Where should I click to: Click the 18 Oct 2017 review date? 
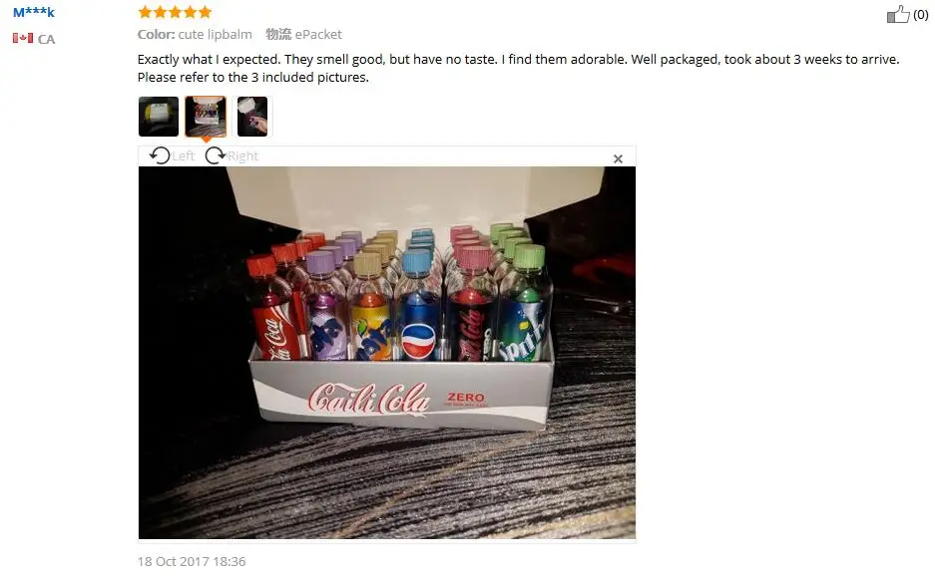coord(192,561)
